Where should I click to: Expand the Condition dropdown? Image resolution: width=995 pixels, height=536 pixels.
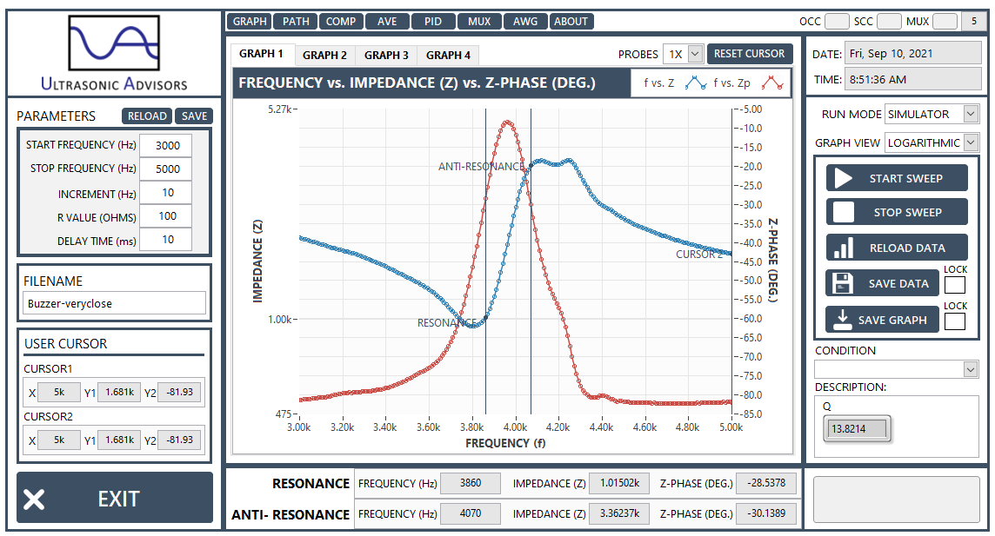click(x=896, y=368)
